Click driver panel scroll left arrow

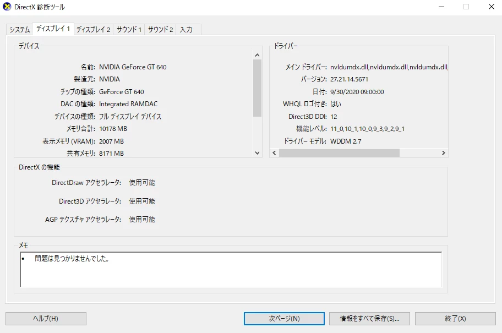pos(274,152)
